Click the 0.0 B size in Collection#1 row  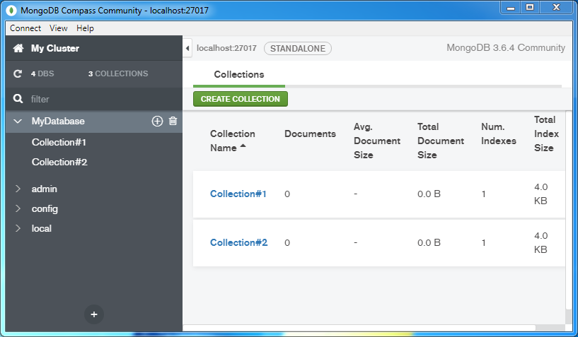pyautogui.click(x=429, y=194)
